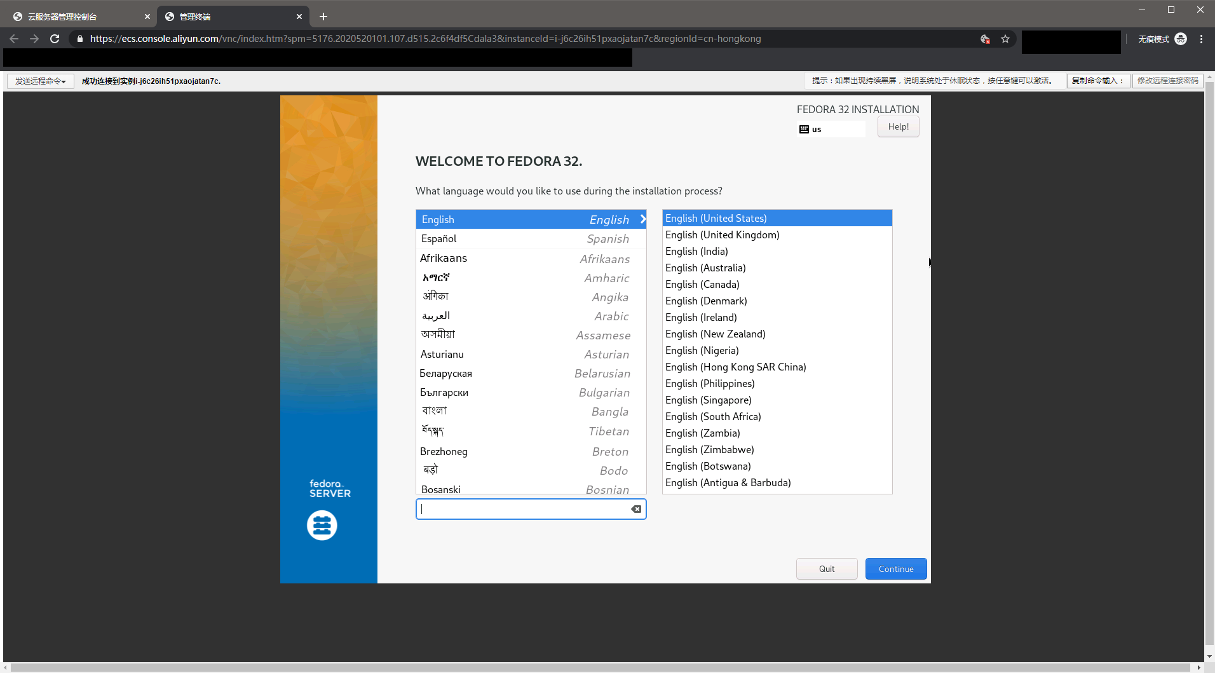Choose English (India) locale
Image resolution: width=1215 pixels, height=673 pixels.
pyautogui.click(x=777, y=251)
